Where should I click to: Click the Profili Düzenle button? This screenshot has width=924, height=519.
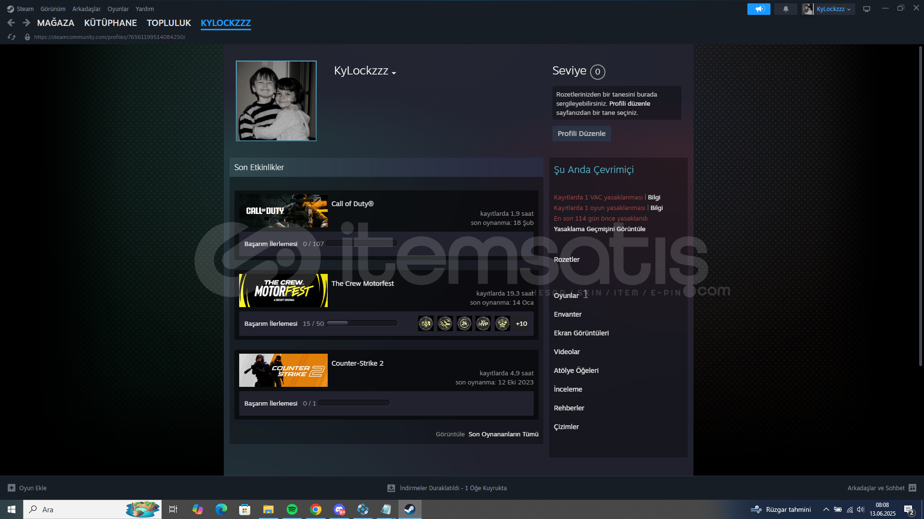[x=581, y=134]
